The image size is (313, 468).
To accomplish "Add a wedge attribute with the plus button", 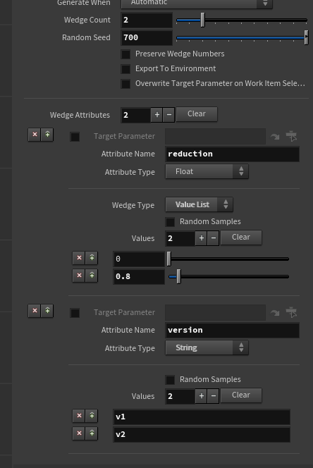I will coord(156,115).
